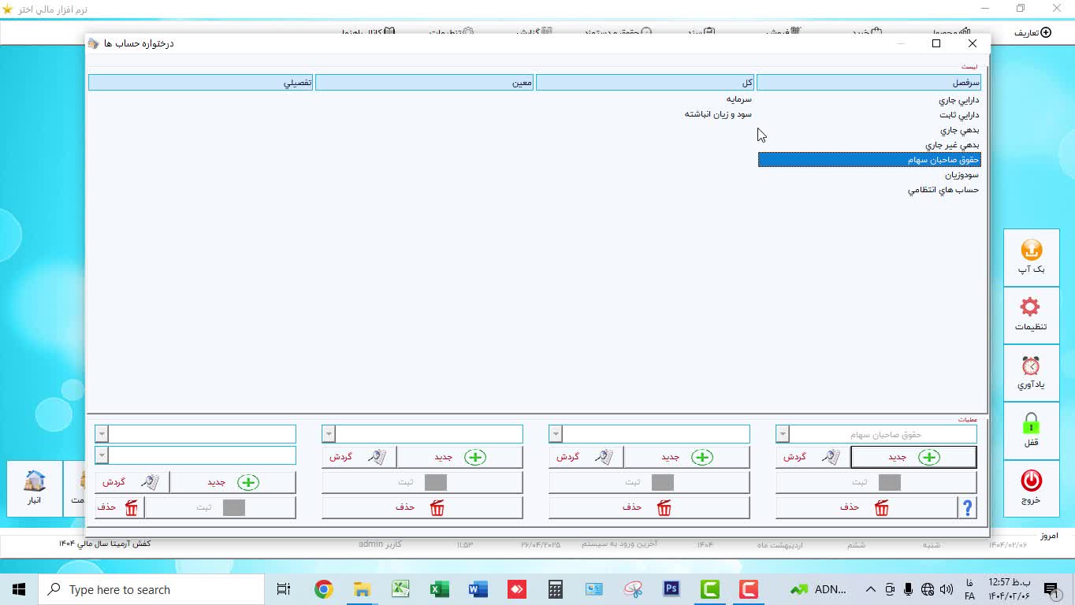The height and width of the screenshot is (605, 1075).
Task: Expand the dropdown under the کل column
Action: coord(556,434)
